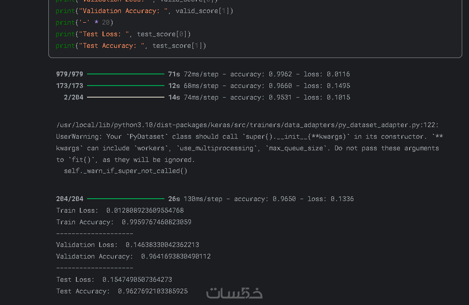
Task: Click the print "Test Loss" code line
Action: (x=123, y=34)
